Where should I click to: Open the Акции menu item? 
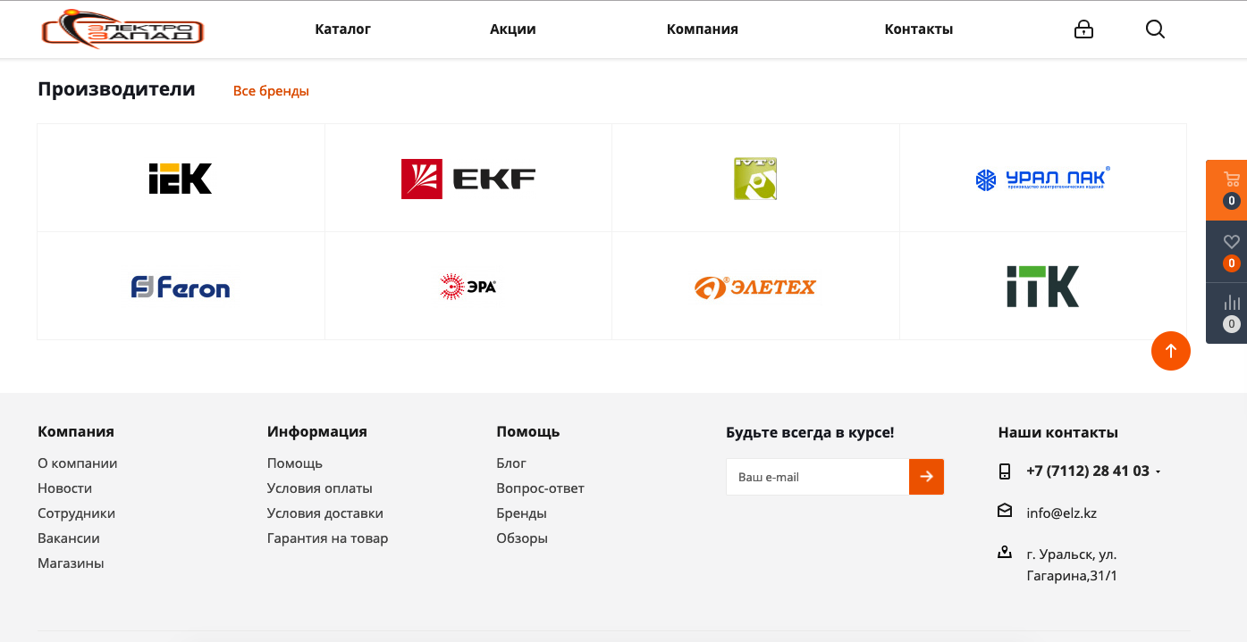click(x=513, y=29)
